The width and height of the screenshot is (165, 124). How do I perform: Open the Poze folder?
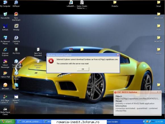158,27
